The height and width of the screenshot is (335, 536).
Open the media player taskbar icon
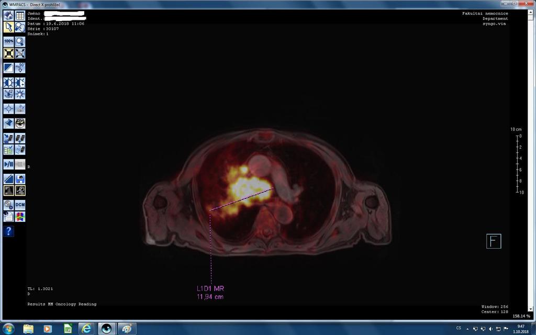click(x=48, y=329)
